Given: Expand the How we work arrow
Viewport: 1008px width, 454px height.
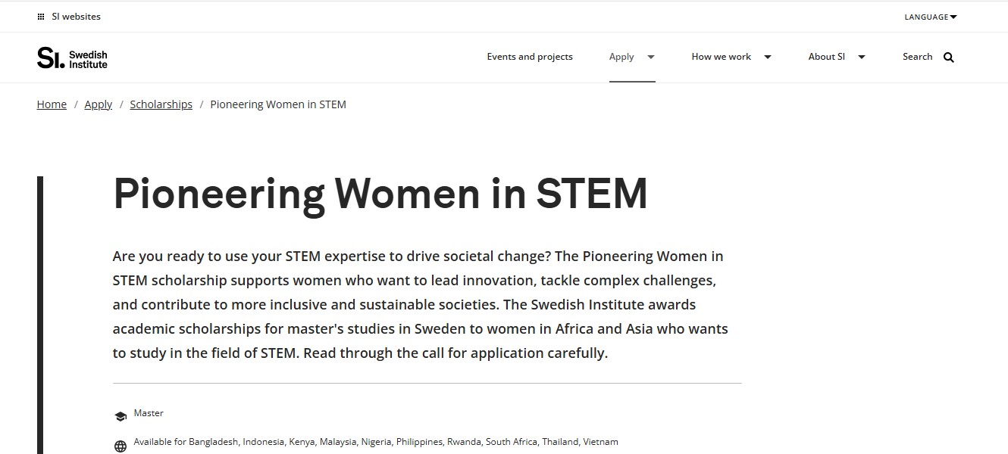Looking at the screenshot, I should [x=768, y=57].
